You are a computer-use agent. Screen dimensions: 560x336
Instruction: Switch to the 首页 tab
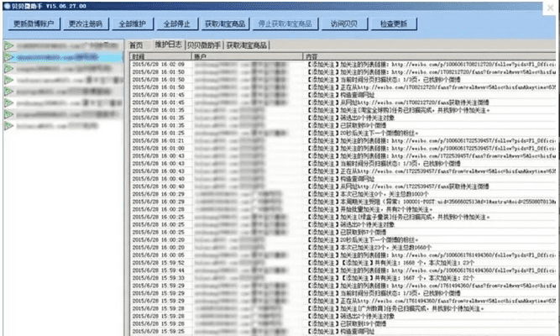click(136, 45)
